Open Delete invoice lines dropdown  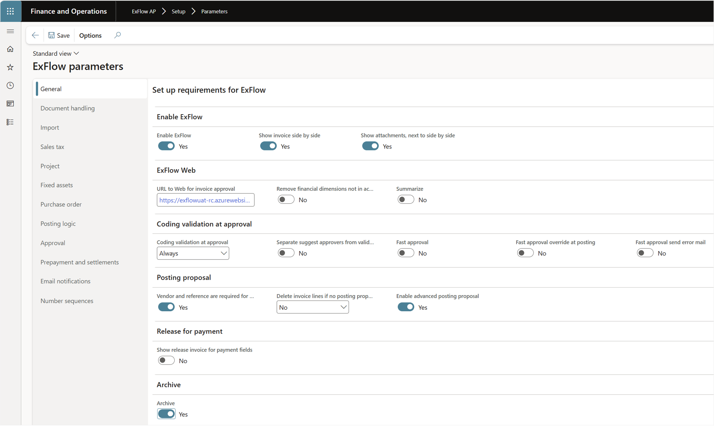[x=313, y=307]
